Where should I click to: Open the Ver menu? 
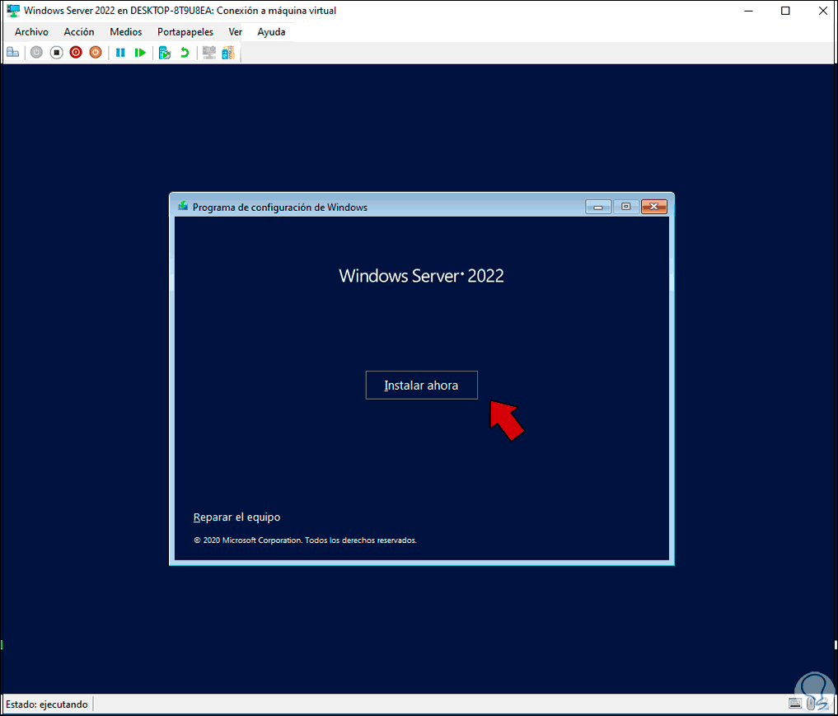coord(235,32)
